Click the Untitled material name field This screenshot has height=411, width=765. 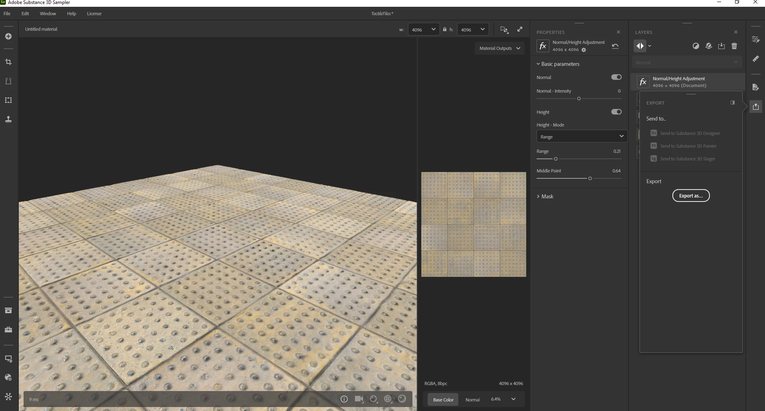[41, 29]
